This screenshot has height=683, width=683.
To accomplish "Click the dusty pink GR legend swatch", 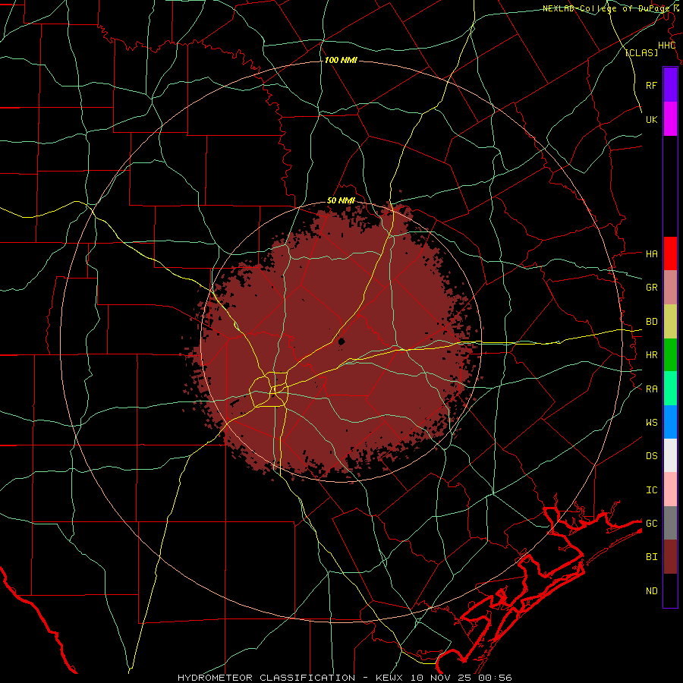I will point(670,288).
